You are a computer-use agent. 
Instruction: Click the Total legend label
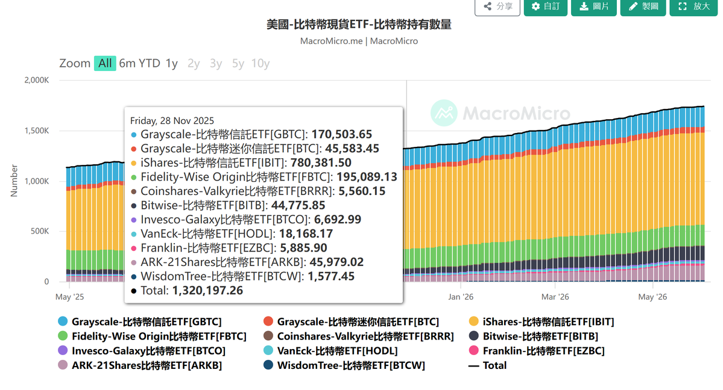tap(494, 365)
